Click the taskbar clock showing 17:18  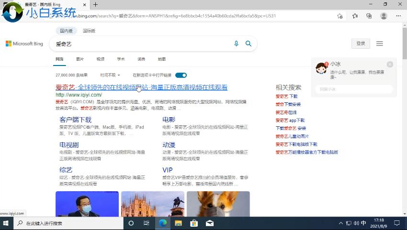click(379, 223)
